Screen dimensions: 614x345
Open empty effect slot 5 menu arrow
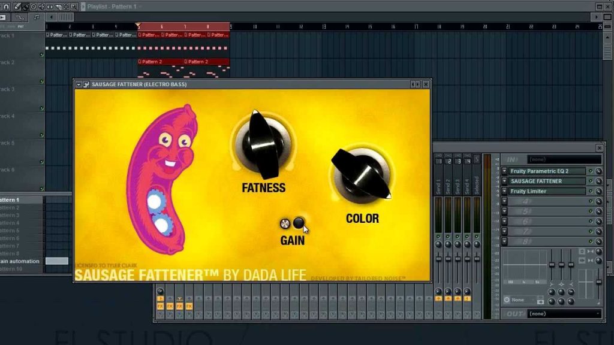tap(504, 211)
